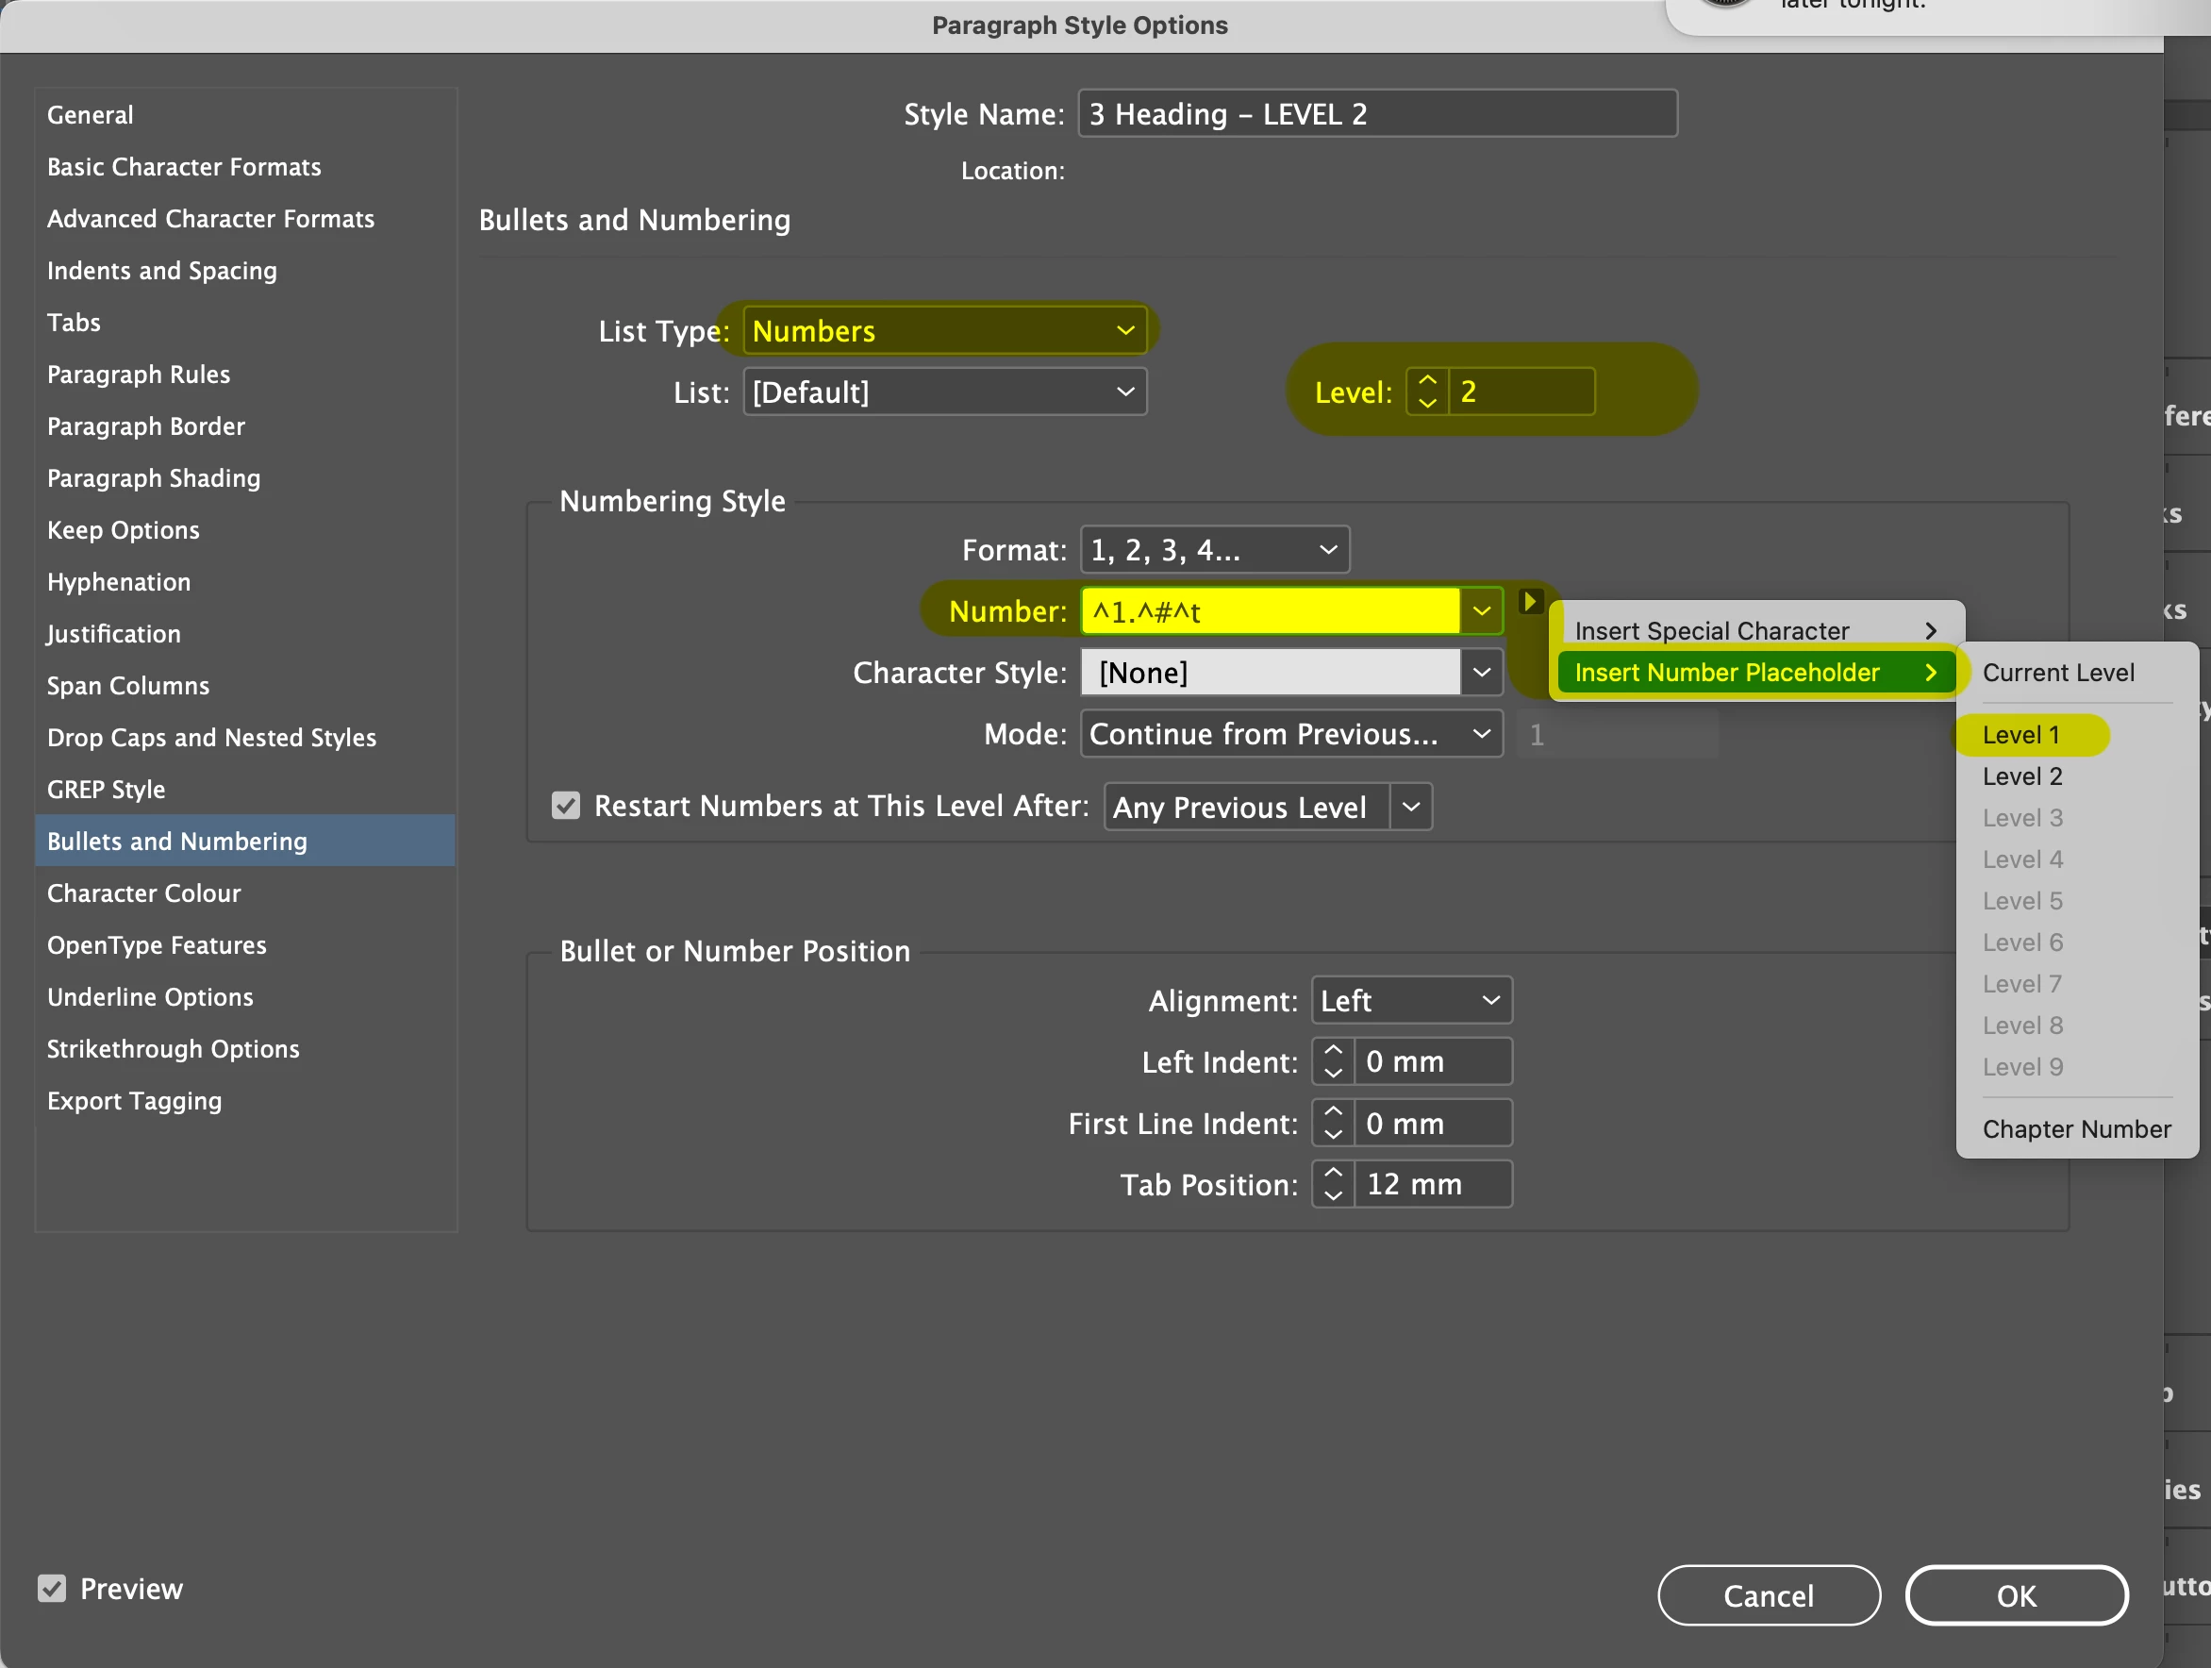Toggle the Preview checkbox
This screenshot has height=1668, width=2211.
pyautogui.click(x=52, y=1588)
